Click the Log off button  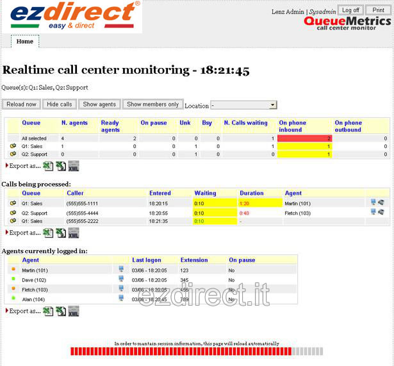point(350,10)
